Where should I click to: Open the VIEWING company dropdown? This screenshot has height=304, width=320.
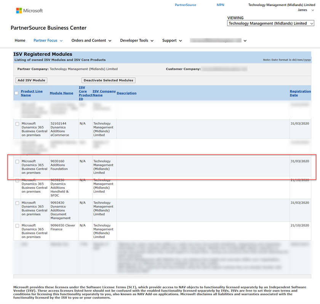[270, 23]
